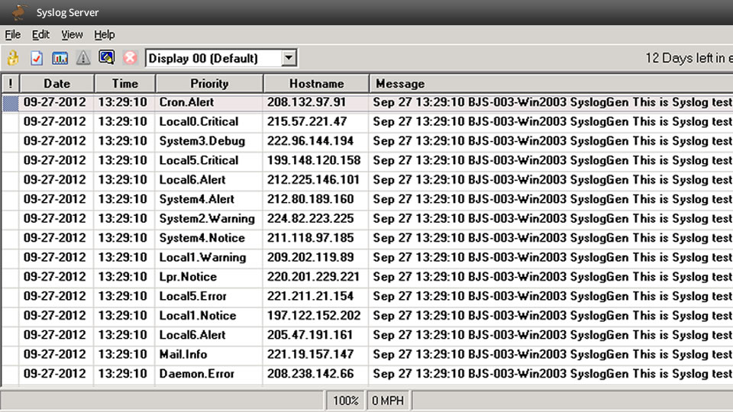The width and height of the screenshot is (733, 412).
Task: Click the gray warning triangle icon
Action: 83,58
